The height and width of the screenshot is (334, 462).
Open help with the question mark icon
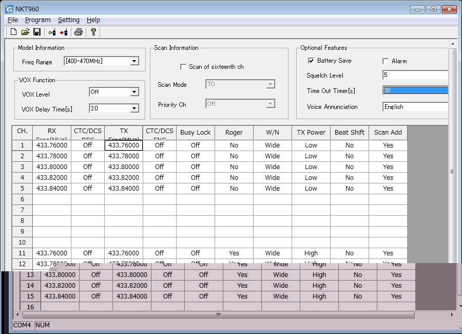[x=93, y=32]
